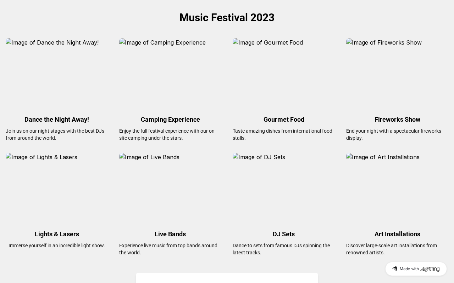
Task: Open the Lights & Lasers image
Action: pos(57,188)
